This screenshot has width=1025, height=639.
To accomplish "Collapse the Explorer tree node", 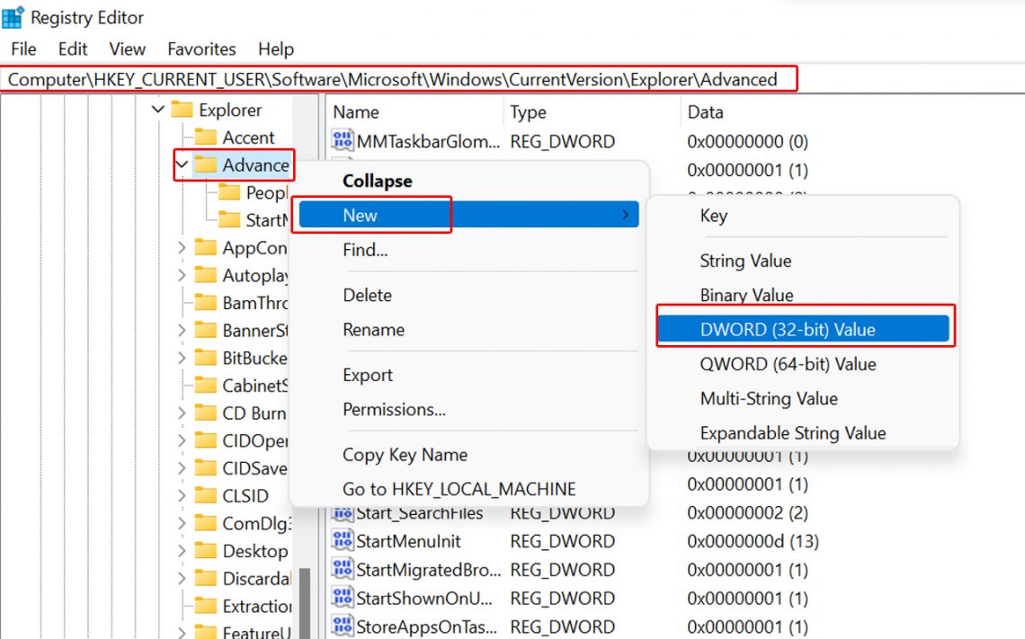I will (158, 110).
